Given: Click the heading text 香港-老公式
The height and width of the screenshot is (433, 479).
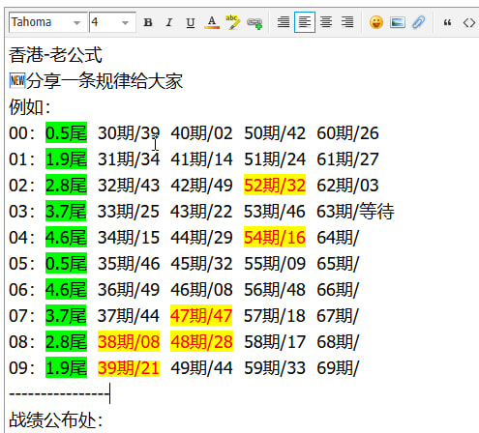Looking at the screenshot, I should point(55,55).
